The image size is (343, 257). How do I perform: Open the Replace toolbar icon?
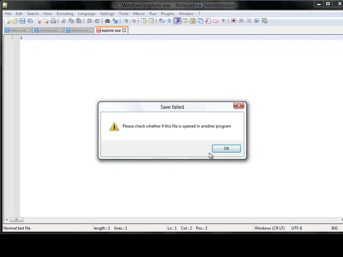(115, 21)
